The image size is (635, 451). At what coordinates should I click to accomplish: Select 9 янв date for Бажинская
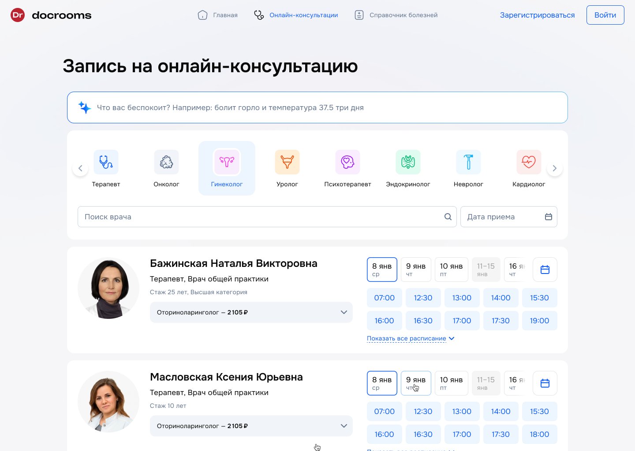(x=416, y=270)
